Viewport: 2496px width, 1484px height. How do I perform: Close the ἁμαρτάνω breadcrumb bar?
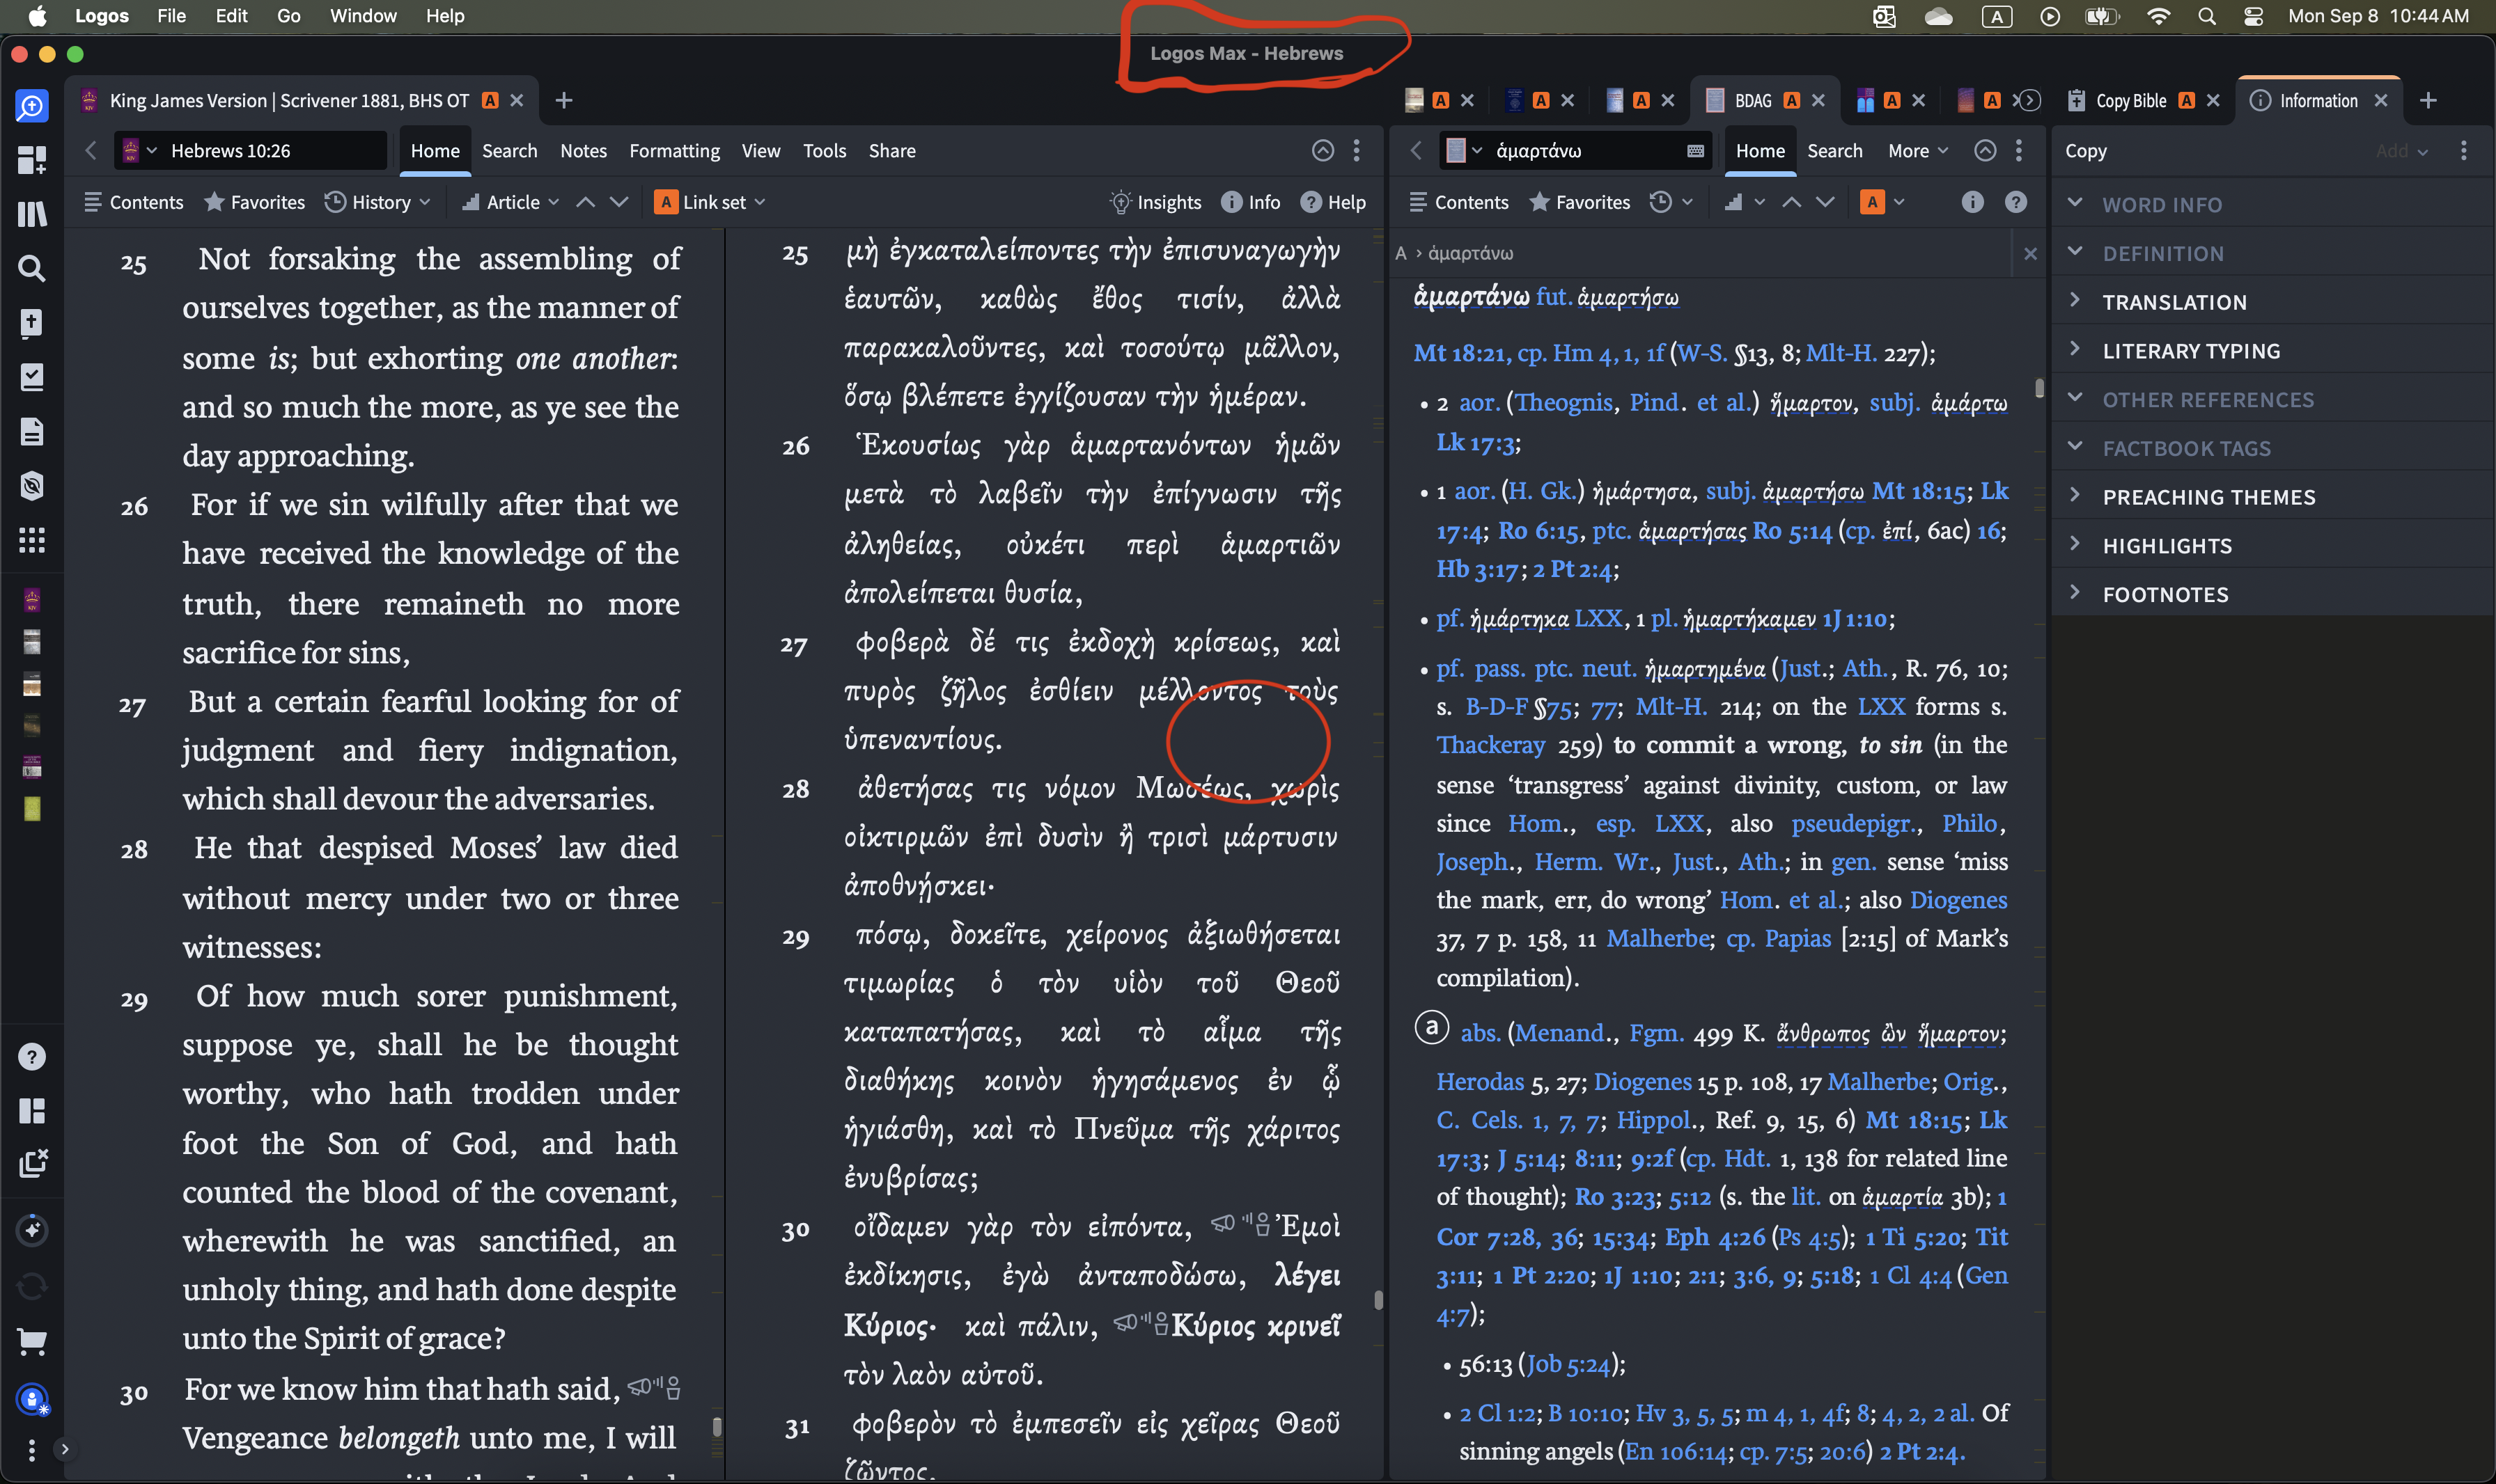tap(2030, 254)
